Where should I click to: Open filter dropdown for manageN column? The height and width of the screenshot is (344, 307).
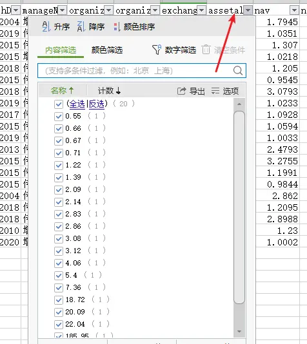point(63,10)
